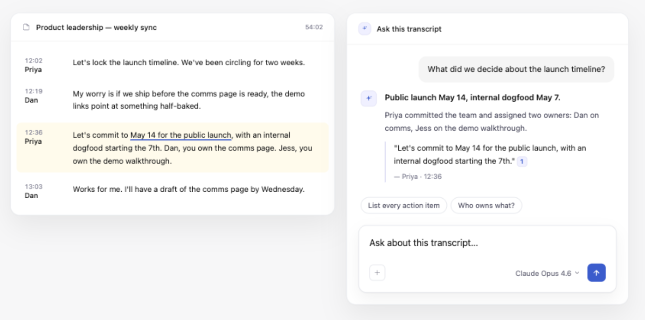Click the "Product leadership — weekly sync" title
The image size is (645, 320).
[96, 28]
